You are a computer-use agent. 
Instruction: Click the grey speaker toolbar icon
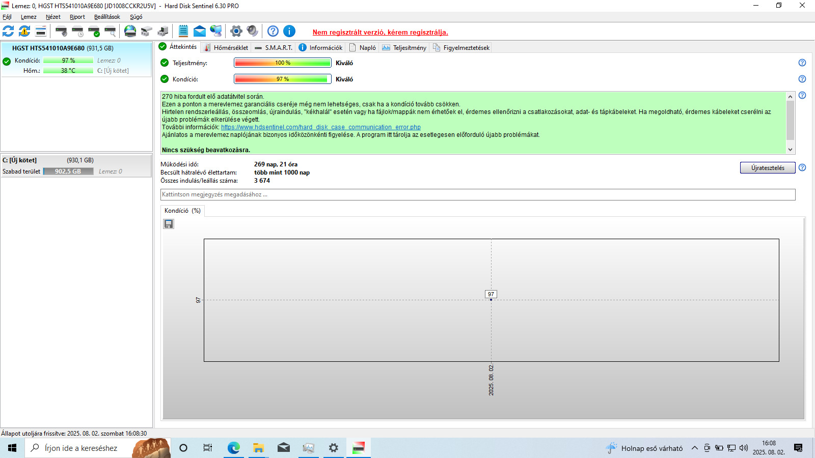coord(252,31)
